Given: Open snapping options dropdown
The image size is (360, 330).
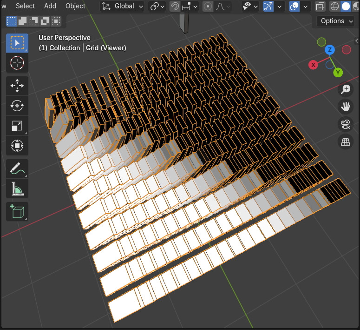Looking at the screenshot, I should 190,7.
